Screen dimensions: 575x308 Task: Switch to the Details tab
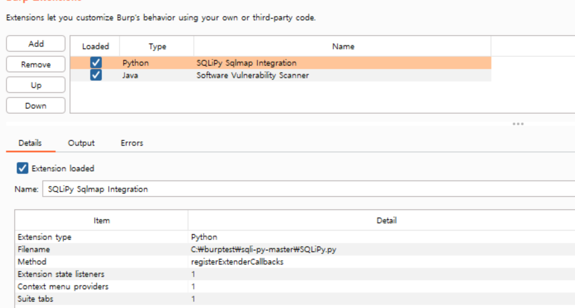[30, 143]
